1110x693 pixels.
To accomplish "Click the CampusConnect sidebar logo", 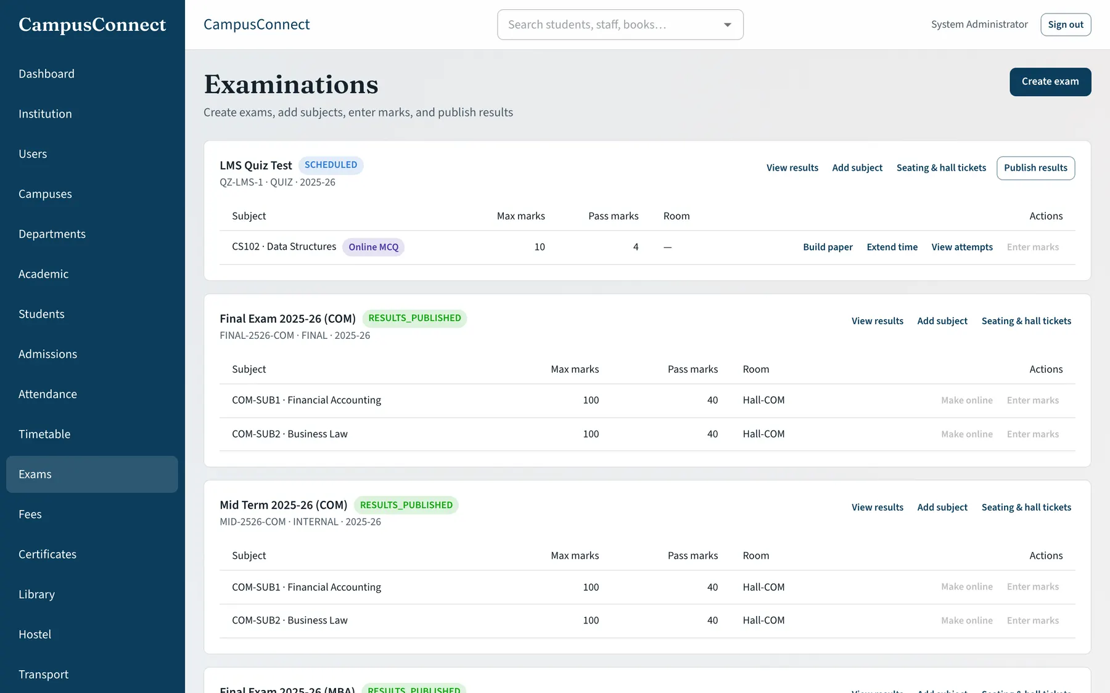I will coord(92,25).
